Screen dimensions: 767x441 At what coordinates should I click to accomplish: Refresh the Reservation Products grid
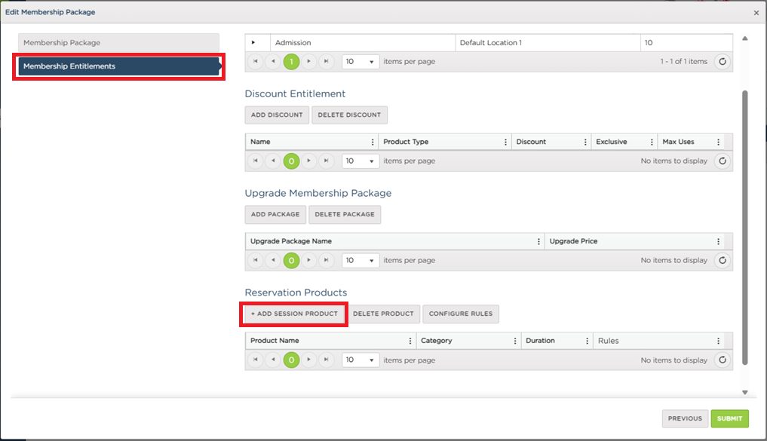(723, 360)
